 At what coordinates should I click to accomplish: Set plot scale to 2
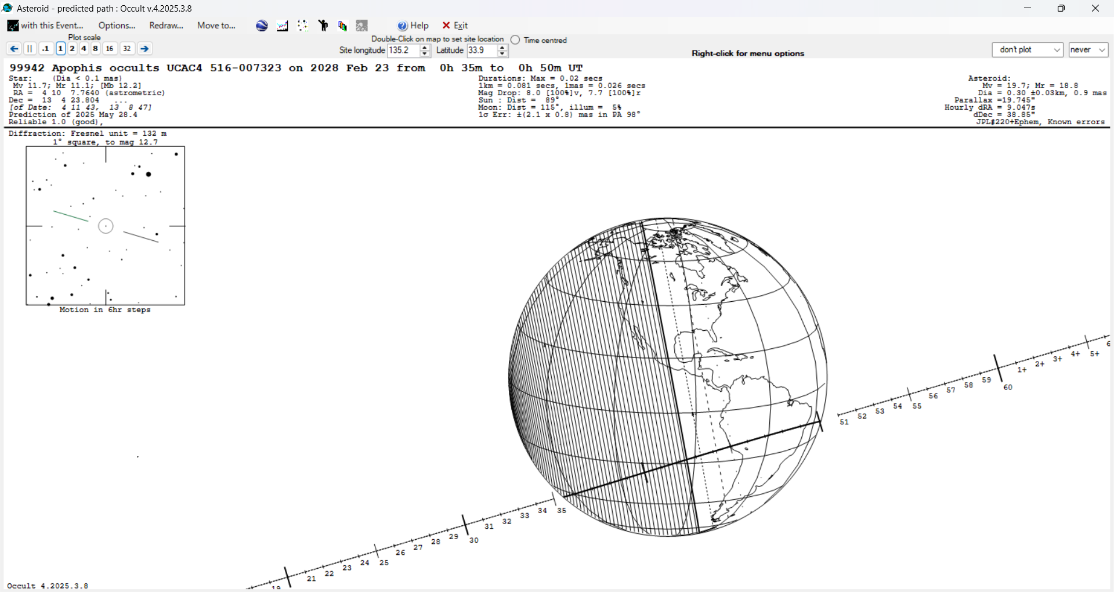(72, 49)
